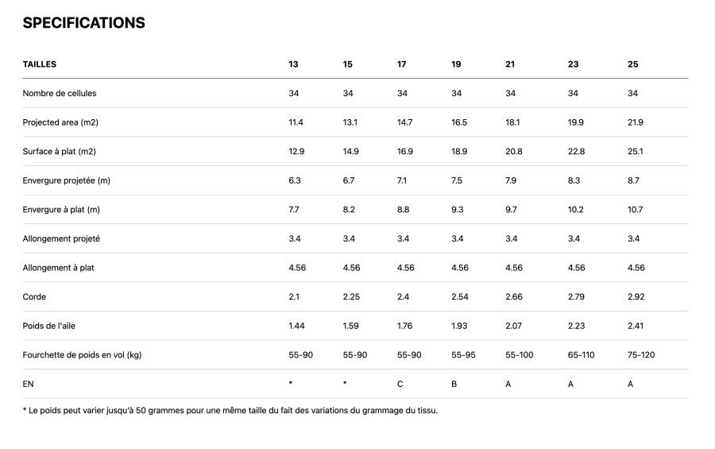Select the Nombre de cellules row label
Screen dimensions: 715x449
[x=60, y=93]
